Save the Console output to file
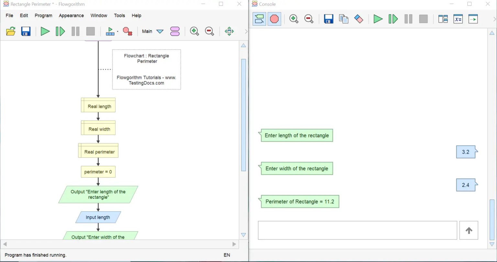 328,19
